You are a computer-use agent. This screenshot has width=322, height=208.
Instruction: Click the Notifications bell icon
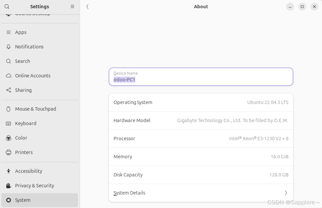pyautogui.click(x=9, y=47)
